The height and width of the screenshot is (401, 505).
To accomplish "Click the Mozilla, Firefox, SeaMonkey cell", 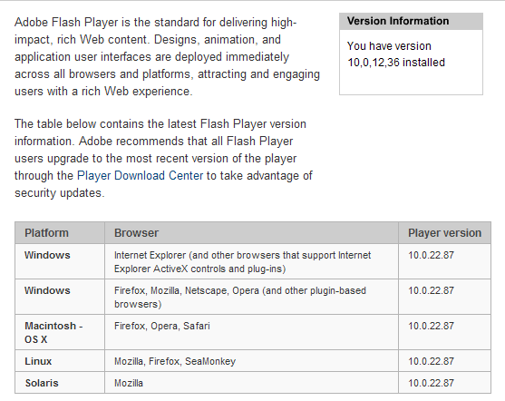I will click(x=251, y=361).
